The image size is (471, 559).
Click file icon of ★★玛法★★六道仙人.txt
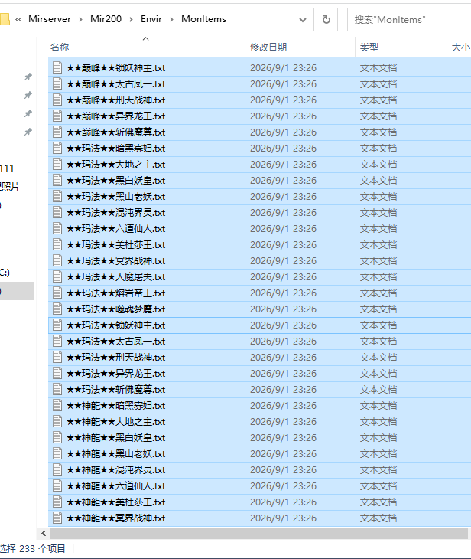pyautogui.click(x=57, y=228)
